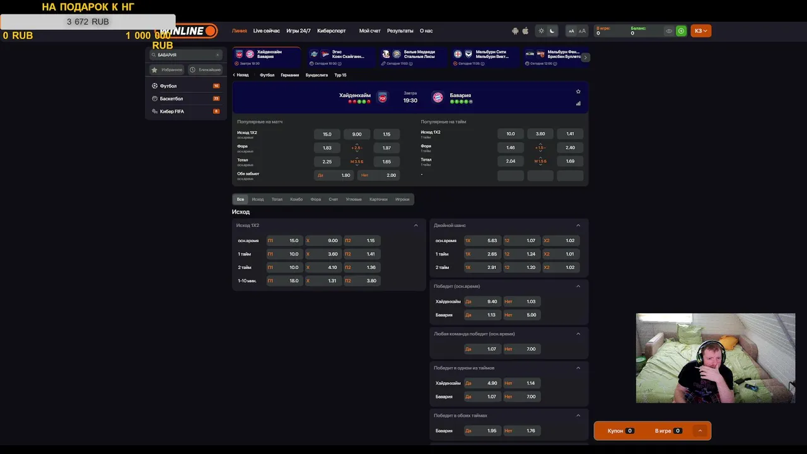Open Мой счет page
Viewport: 807px width, 454px height.
370,31
